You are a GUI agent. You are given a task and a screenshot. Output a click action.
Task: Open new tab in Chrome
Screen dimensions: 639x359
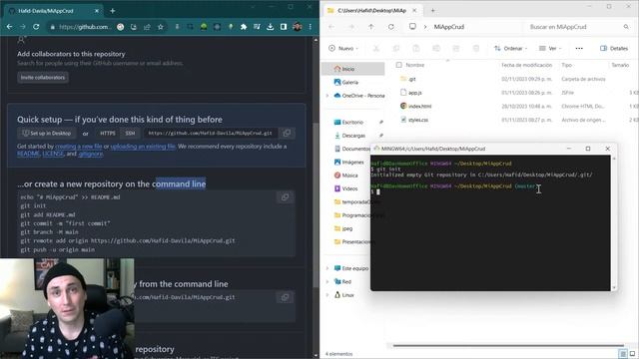(x=113, y=11)
